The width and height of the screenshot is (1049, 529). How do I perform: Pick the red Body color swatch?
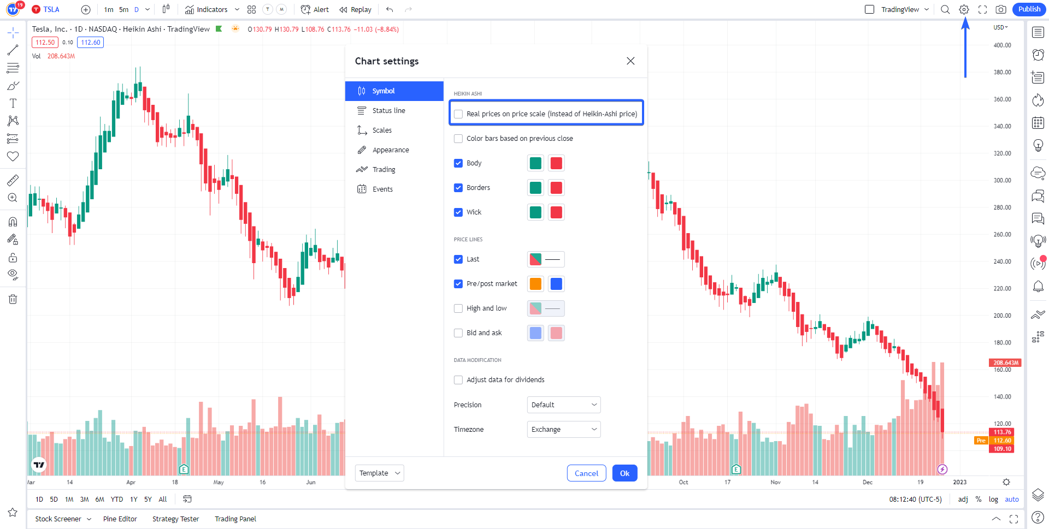click(x=556, y=163)
